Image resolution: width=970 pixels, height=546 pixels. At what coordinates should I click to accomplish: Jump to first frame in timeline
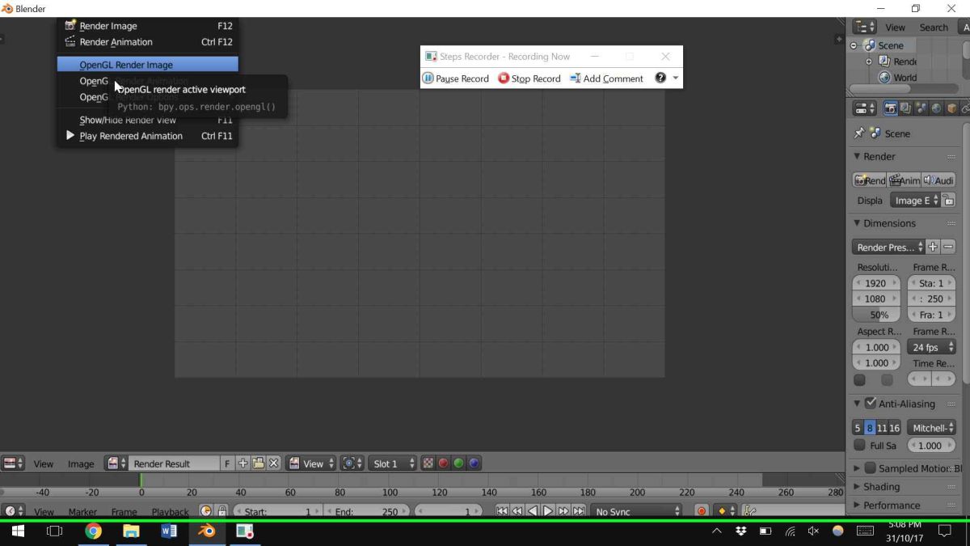[502, 511]
